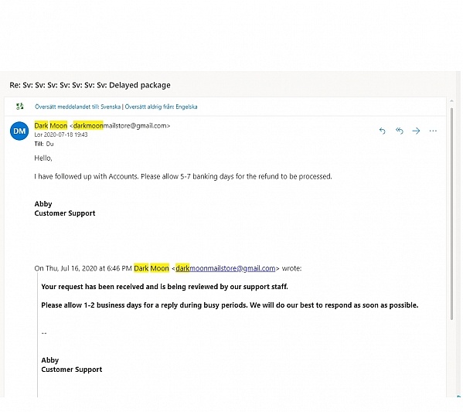The width and height of the screenshot is (463, 412).
Task: Click the vertical scrollbar thumb
Action: [451, 214]
